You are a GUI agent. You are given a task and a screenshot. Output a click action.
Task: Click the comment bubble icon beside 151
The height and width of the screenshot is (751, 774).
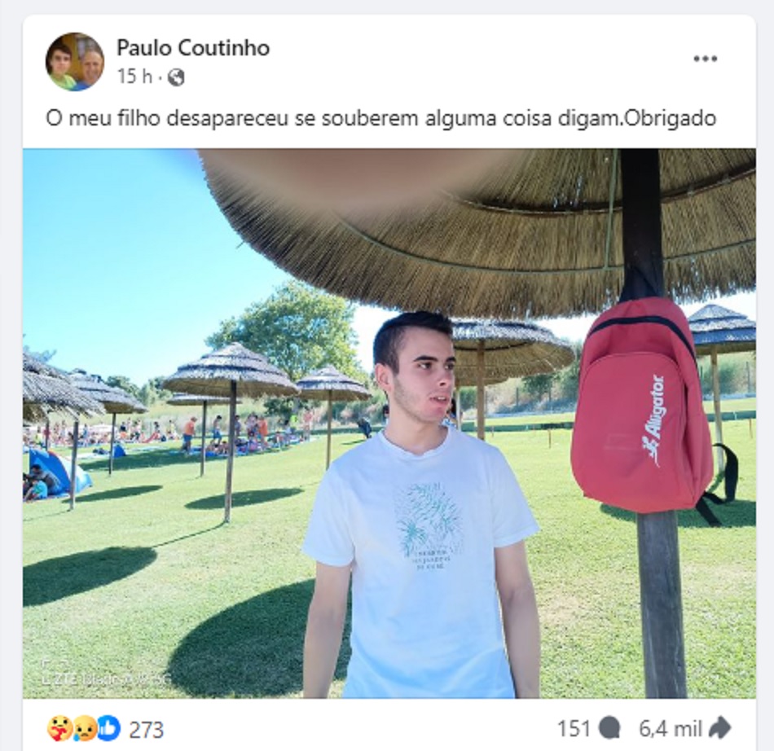[609, 728]
